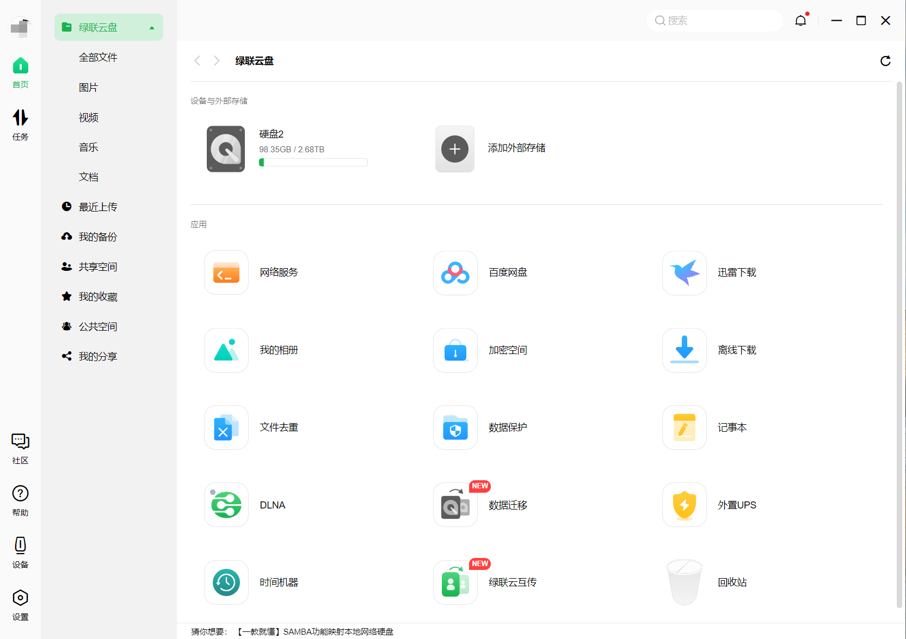
Task: Open the 回收站 recycle bin icon
Action: point(685,582)
